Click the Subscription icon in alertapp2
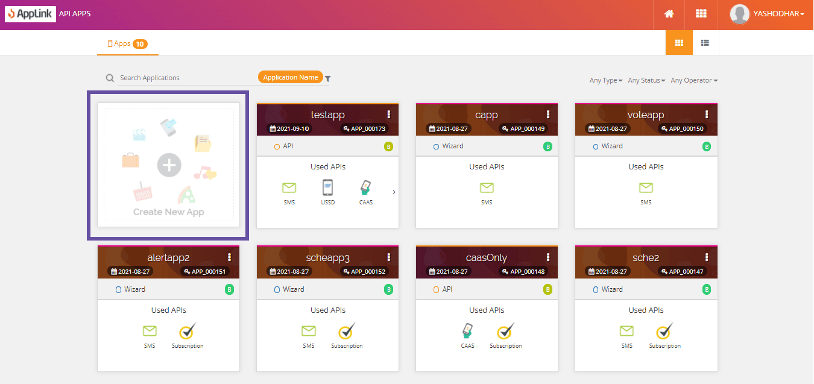Image resolution: width=814 pixels, height=384 pixels. point(188,331)
